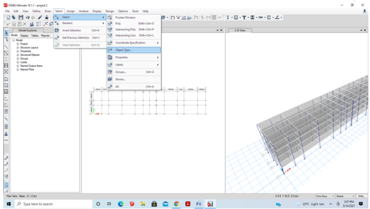Click the snap options icon at toolbar bottom
370x209 pixels.
(6, 185)
